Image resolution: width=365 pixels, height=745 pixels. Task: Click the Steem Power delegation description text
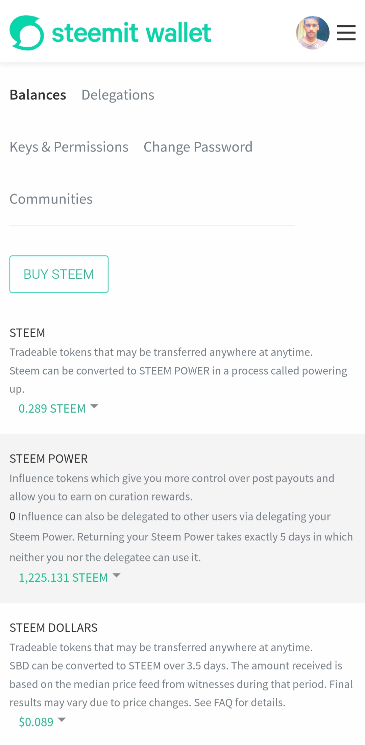click(181, 537)
